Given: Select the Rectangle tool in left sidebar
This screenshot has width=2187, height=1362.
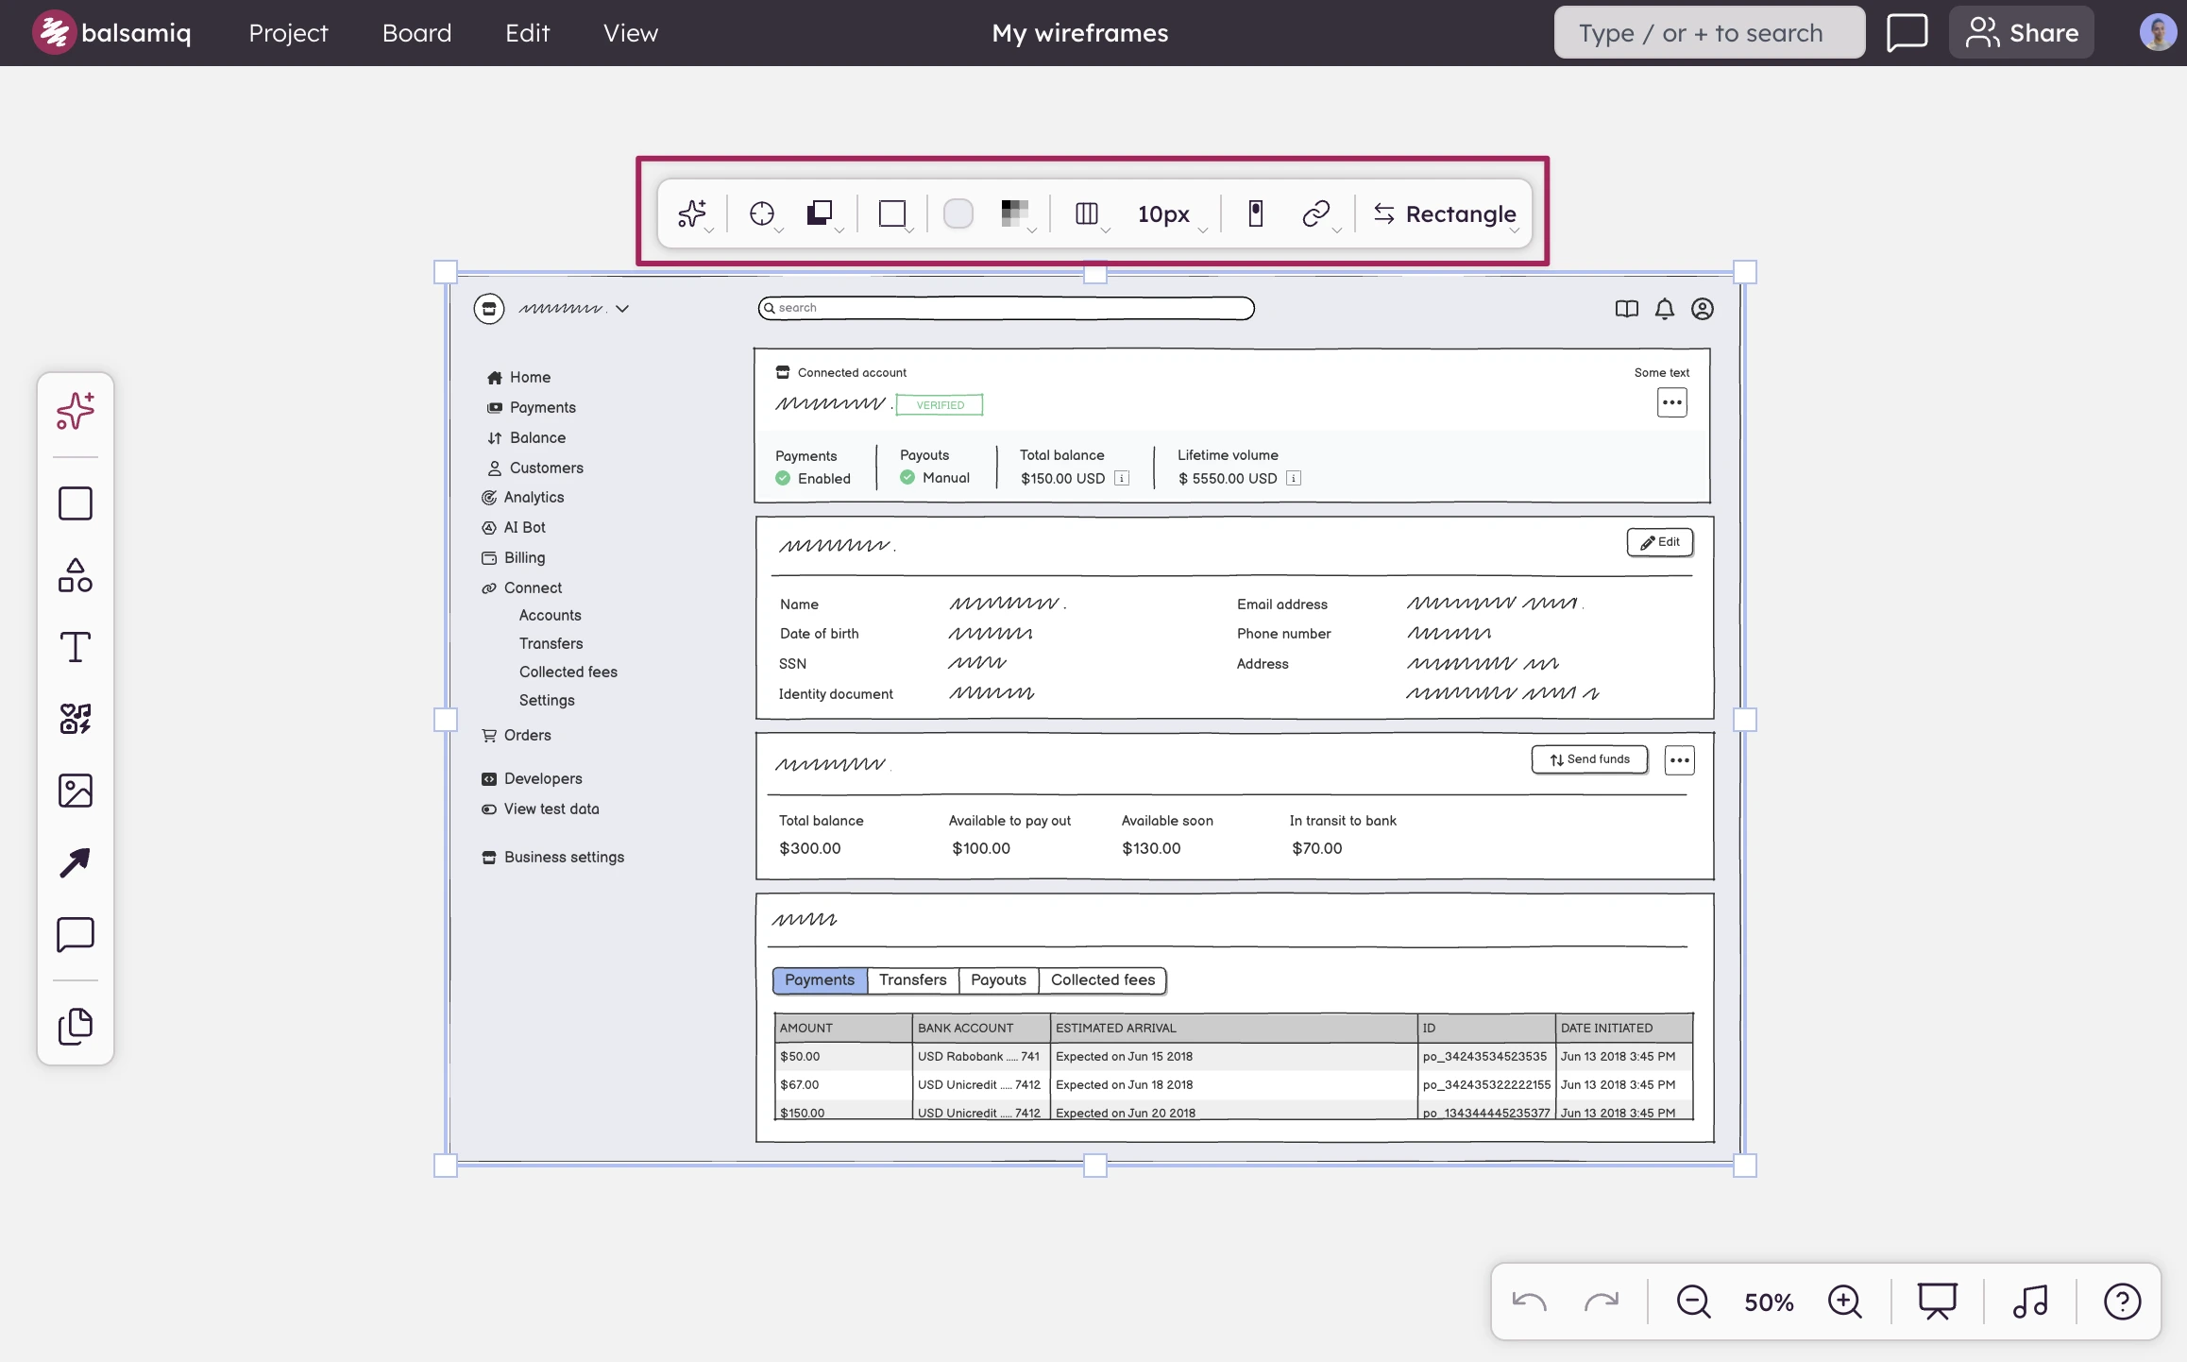Looking at the screenshot, I should pos(76,503).
